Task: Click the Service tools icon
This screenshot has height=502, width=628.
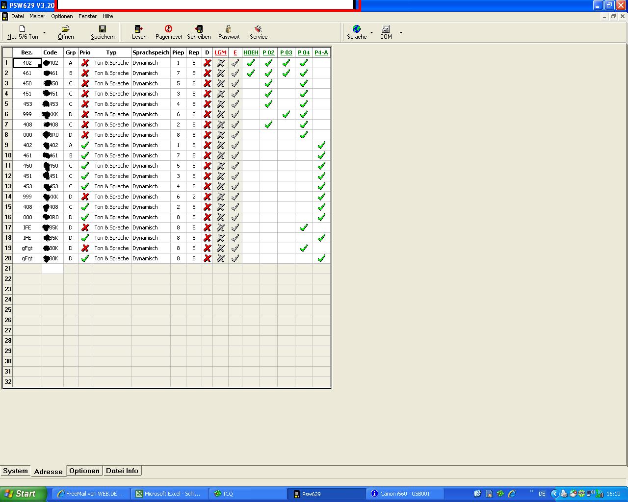Action: point(259,29)
